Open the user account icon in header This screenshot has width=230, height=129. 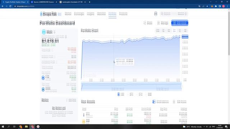156,14
